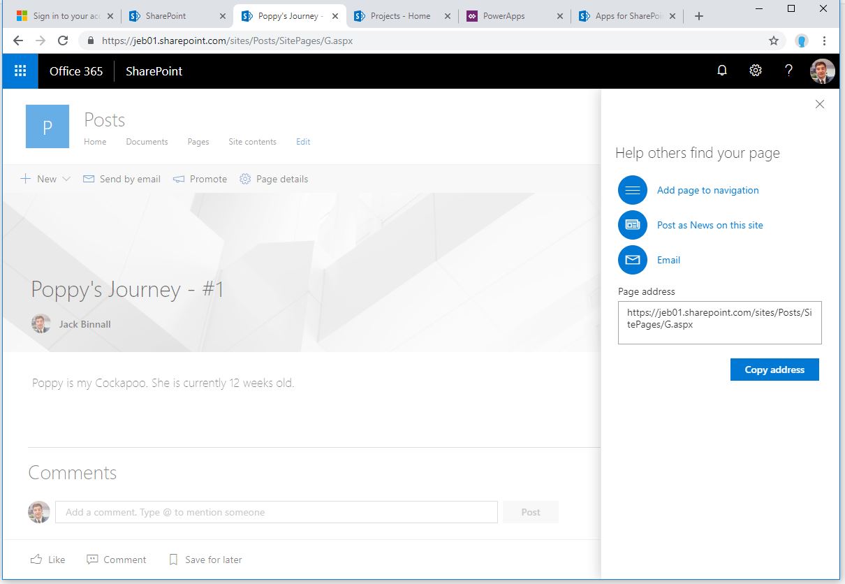Click the Add page to navigation icon
Screen dimensions: 845x584
click(632, 190)
